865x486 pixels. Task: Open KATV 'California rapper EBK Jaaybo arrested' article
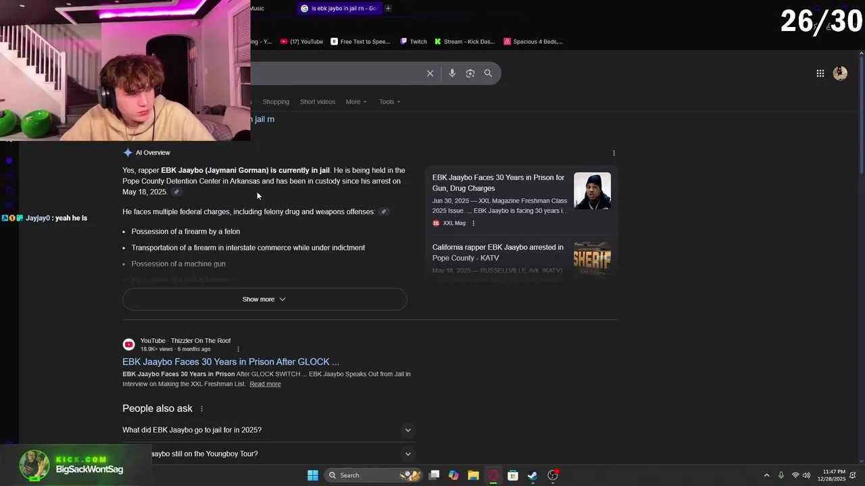click(x=498, y=252)
